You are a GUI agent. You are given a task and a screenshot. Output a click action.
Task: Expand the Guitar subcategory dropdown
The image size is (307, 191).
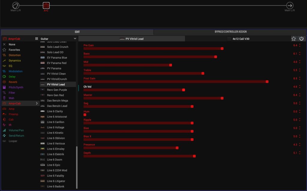[75, 39]
